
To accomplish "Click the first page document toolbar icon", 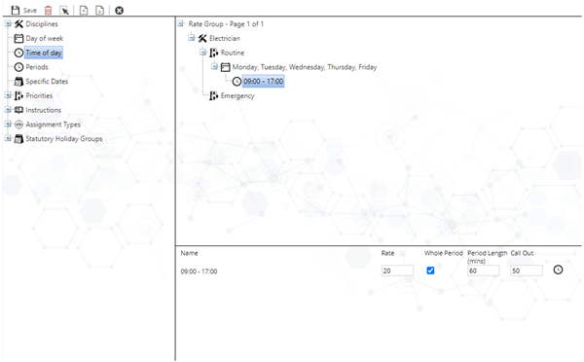I will [84, 11].
